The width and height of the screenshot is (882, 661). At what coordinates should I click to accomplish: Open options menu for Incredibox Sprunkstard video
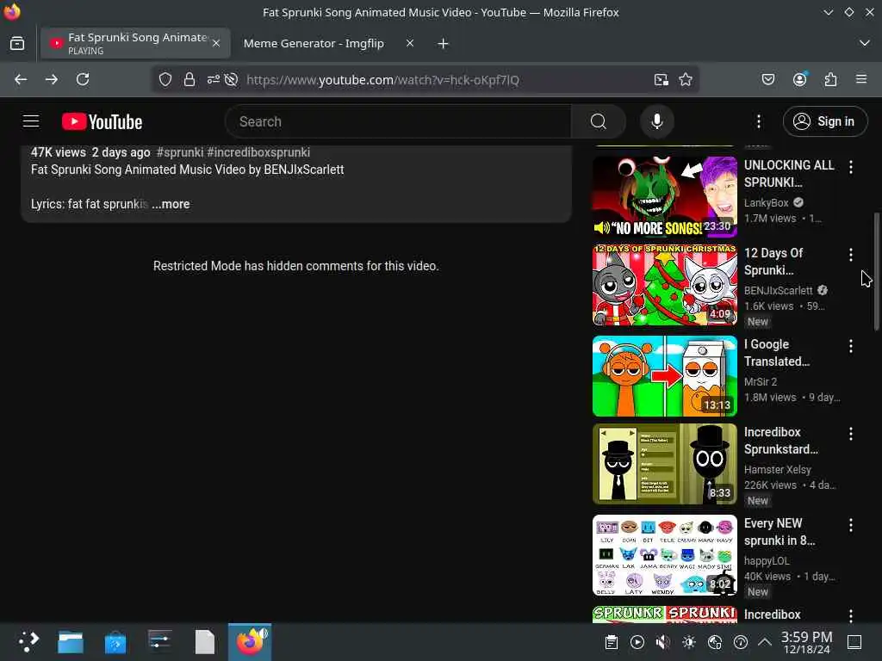[x=850, y=434]
